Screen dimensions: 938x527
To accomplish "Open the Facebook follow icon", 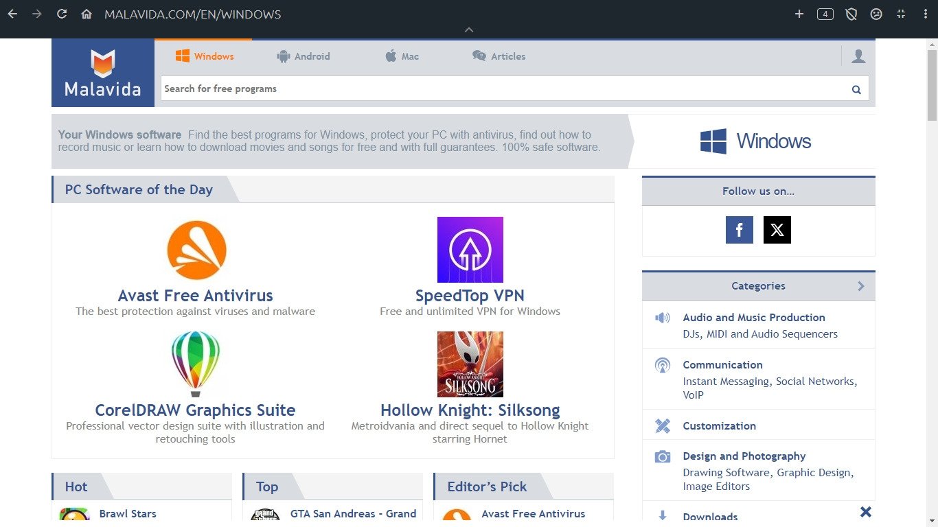I will tap(739, 230).
